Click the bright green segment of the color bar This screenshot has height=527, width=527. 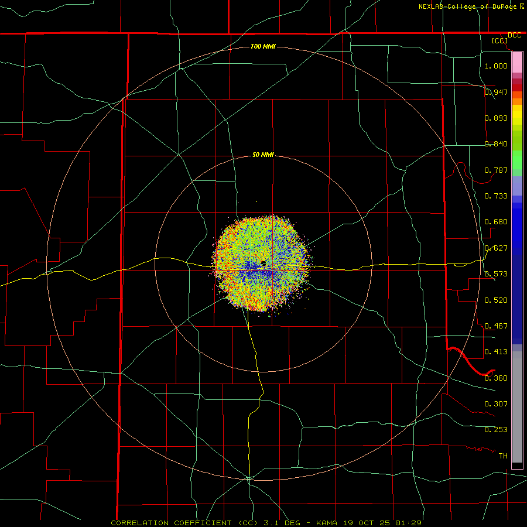[x=517, y=160]
